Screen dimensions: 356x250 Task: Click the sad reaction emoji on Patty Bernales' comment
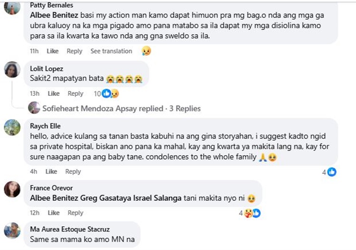coord(146,51)
